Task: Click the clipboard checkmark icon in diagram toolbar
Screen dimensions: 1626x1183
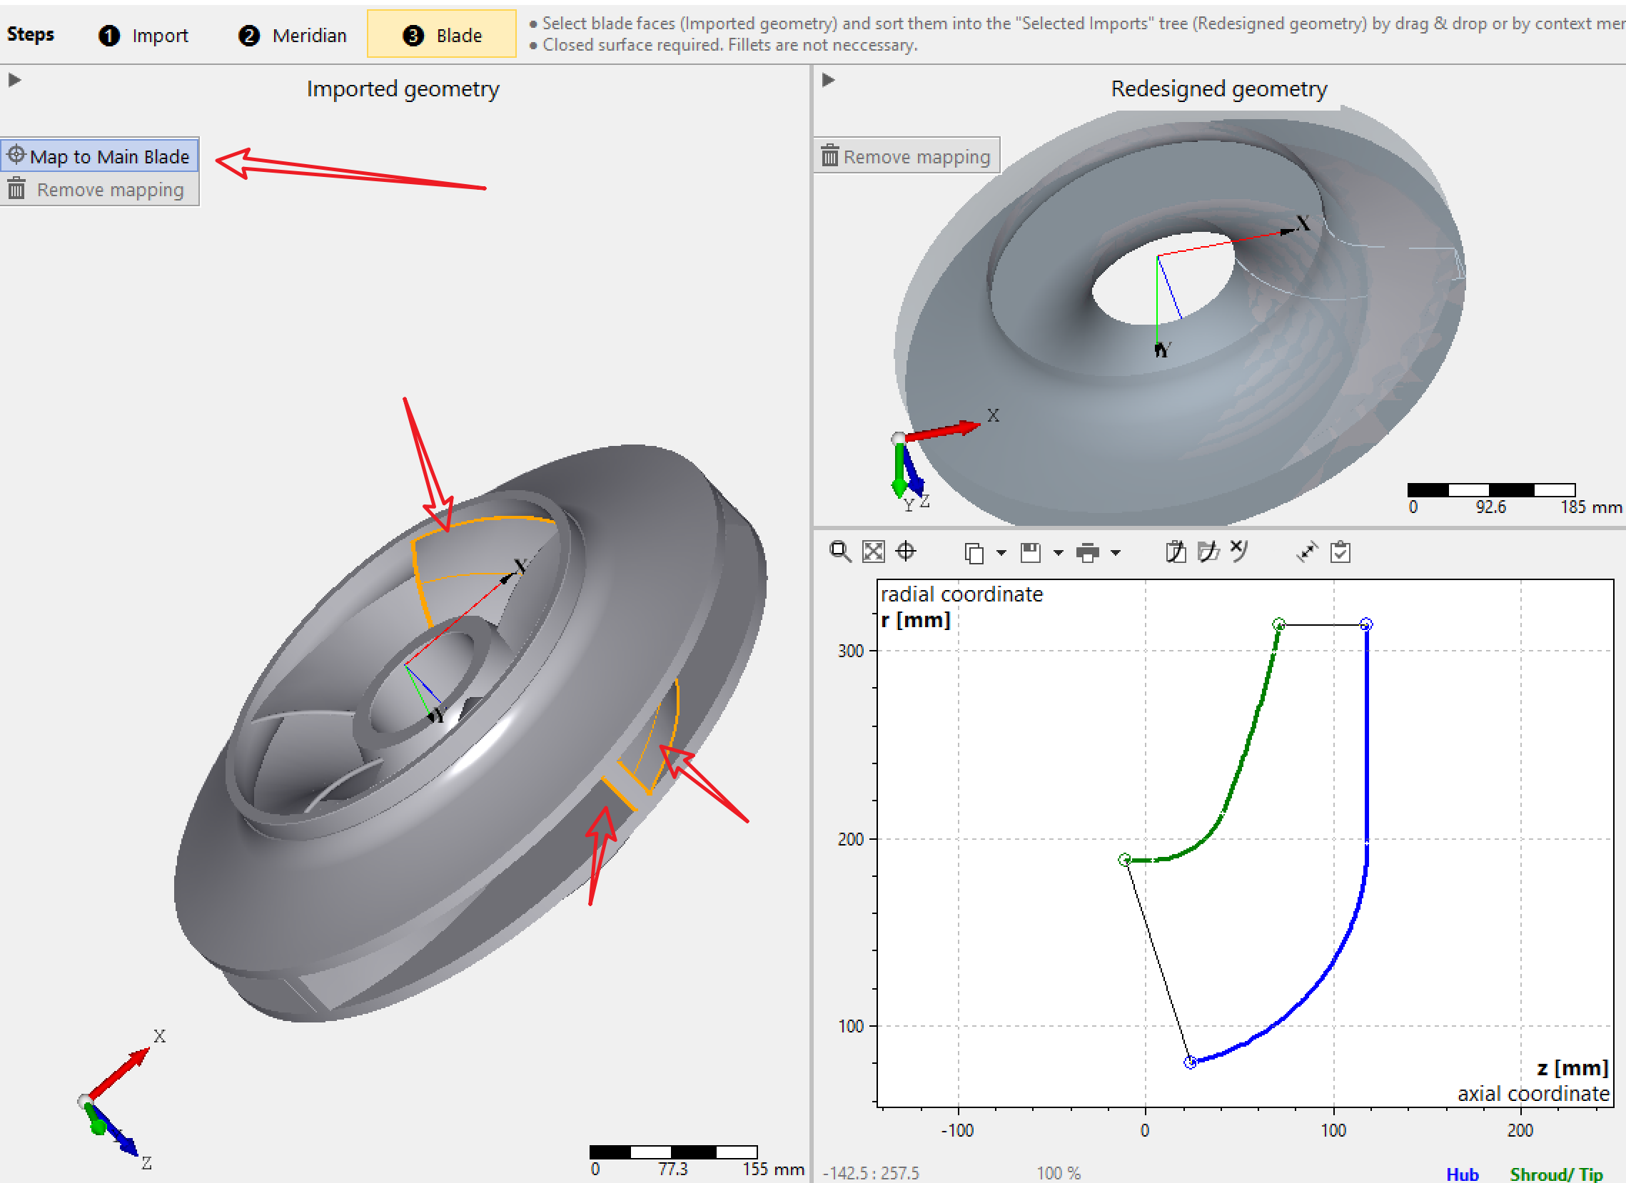Action: [1340, 552]
